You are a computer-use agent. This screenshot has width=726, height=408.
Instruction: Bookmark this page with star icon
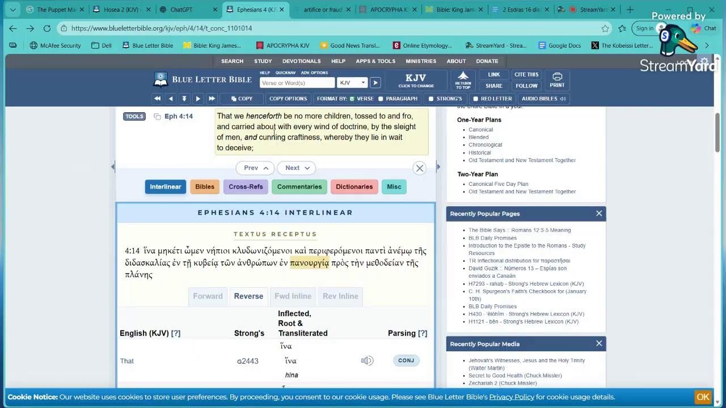tap(605, 28)
